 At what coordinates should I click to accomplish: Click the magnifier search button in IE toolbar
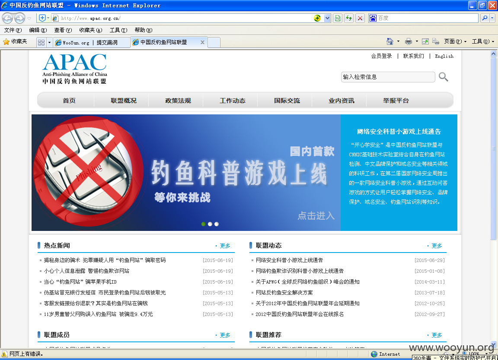(x=485, y=18)
